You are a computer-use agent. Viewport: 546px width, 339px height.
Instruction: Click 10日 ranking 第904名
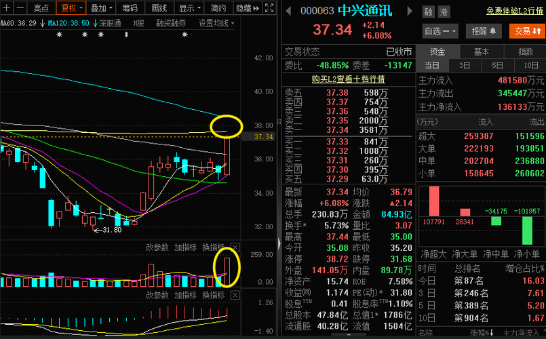(471, 318)
